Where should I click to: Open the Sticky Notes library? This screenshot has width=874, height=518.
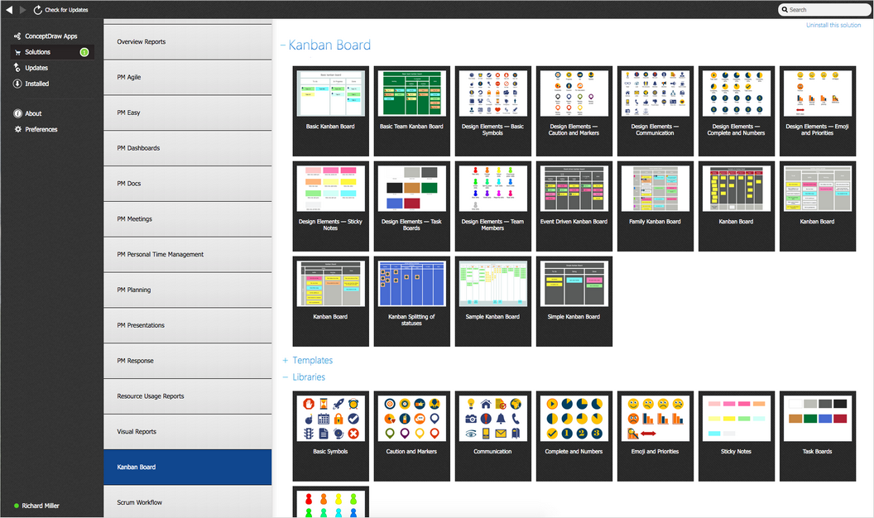point(737,436)
